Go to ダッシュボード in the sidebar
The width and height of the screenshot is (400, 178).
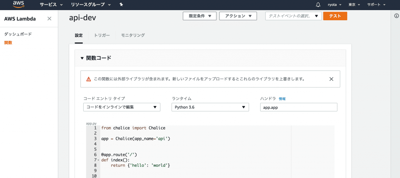(x=18, y=34)
